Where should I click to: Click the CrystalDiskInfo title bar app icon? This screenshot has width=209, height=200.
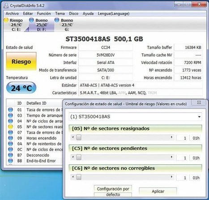point(6,5)
